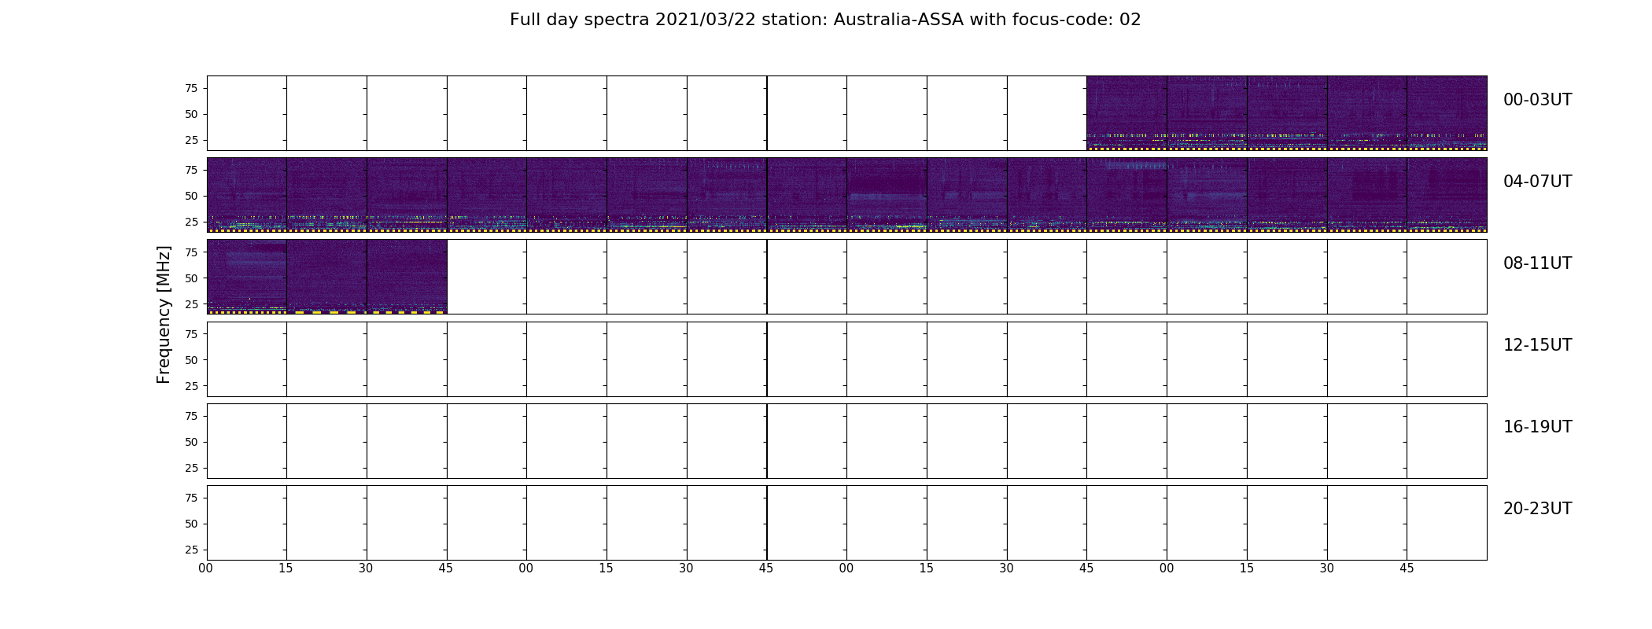Image resolution: width=1652 pixels, height=629 pixels.
Task: Click the leftmost '00' time axis tick label
Action: [x=206, y=568]
